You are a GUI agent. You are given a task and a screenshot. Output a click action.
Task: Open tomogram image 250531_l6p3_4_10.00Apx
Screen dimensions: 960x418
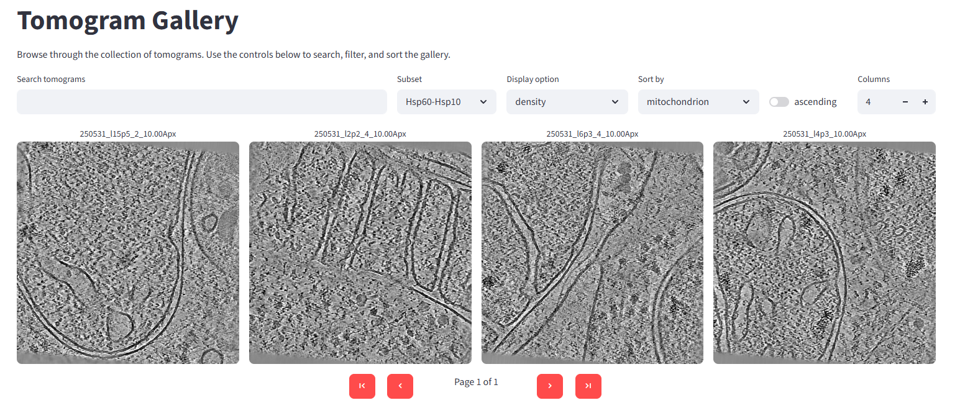(x=592, y=253)
